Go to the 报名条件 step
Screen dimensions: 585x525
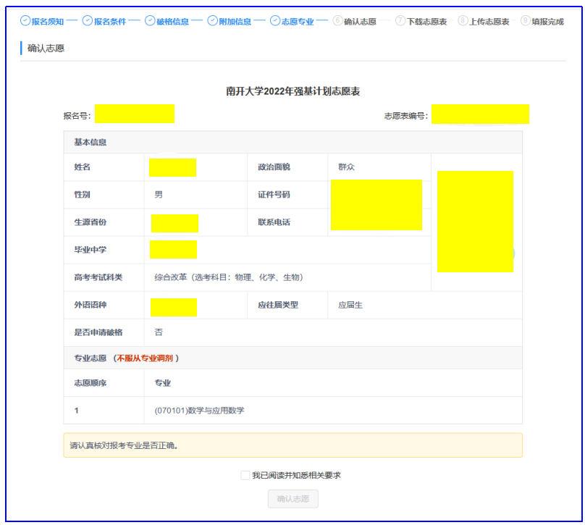(110, 22)
